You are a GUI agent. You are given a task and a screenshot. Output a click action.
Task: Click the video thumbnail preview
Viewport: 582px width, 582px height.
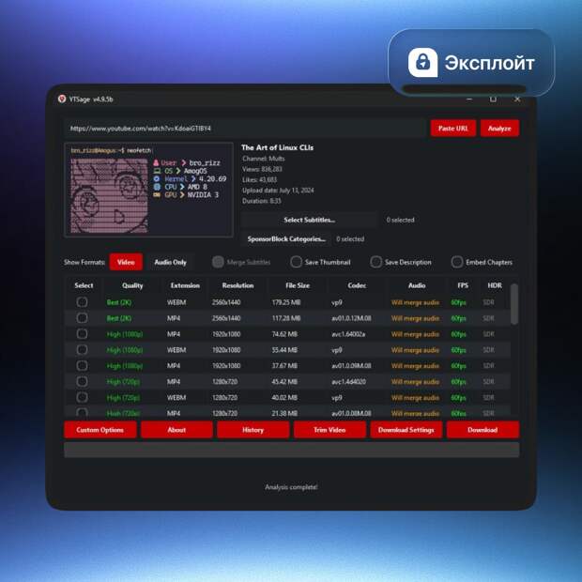148,190
